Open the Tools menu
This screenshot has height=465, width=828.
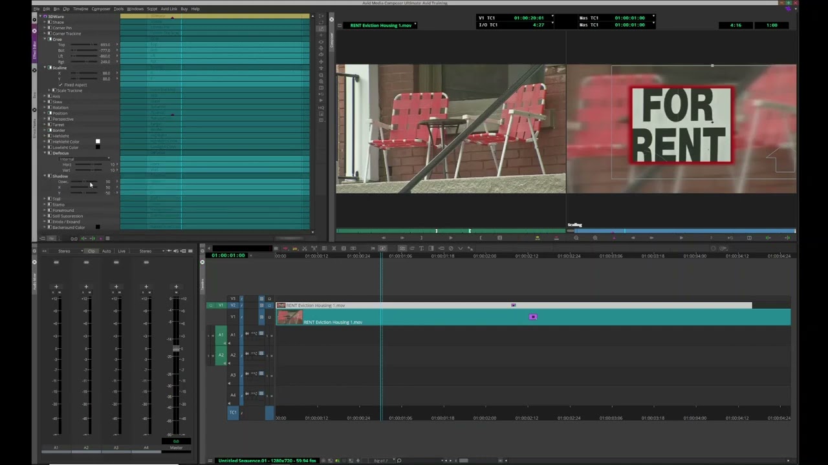point(118,9)
